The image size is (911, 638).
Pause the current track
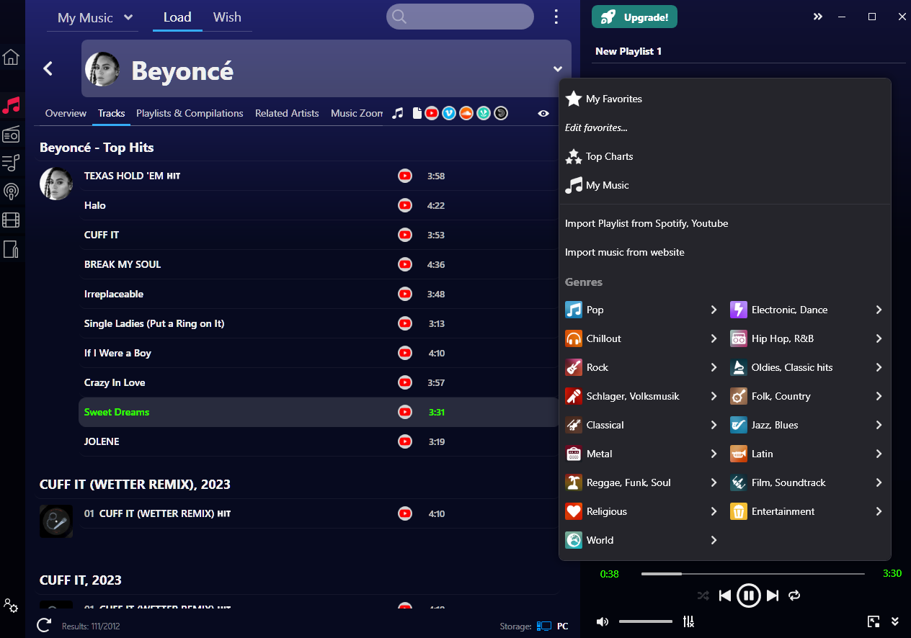[749, 596]
